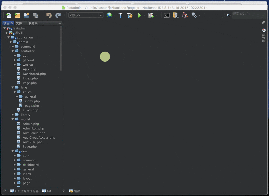Build the project with the hammer icon

[x=120, y=15]
